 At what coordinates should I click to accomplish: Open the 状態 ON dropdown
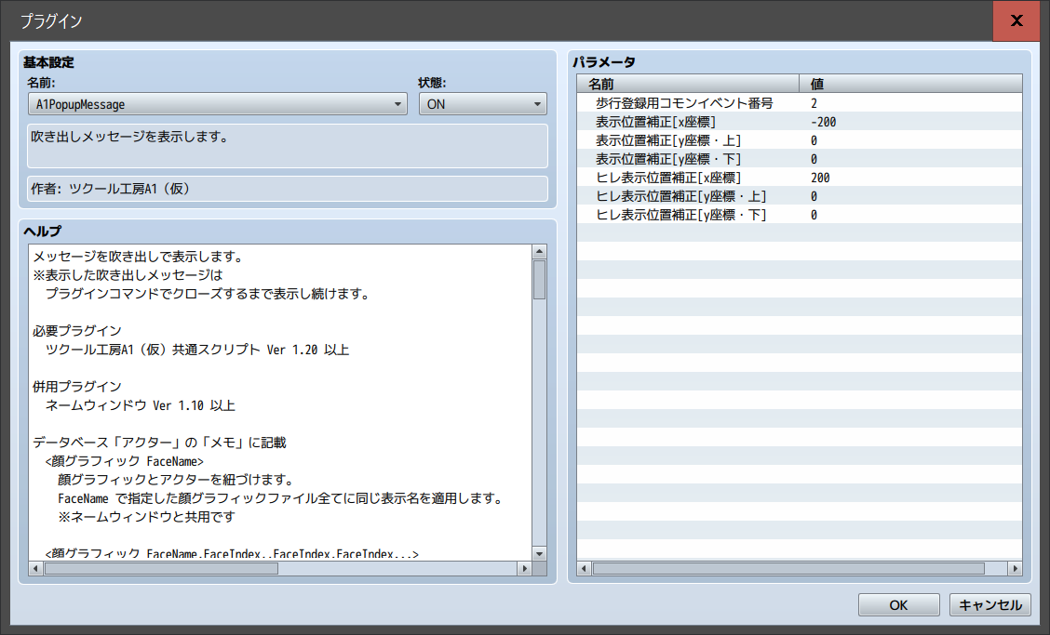coord(483,104)
